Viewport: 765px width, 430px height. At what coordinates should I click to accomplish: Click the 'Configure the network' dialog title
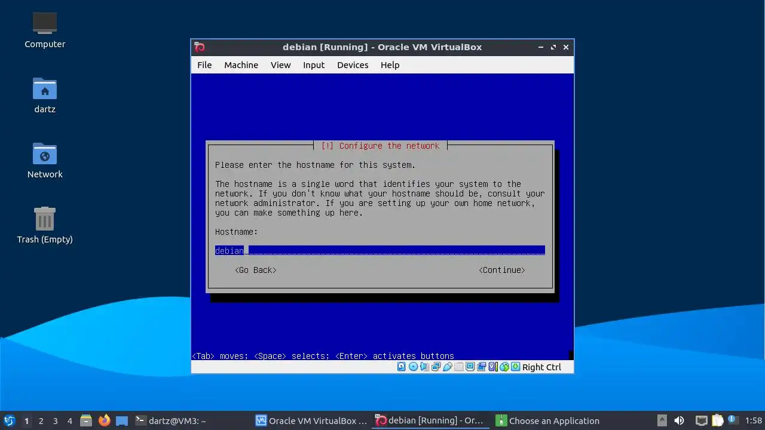(380, 146)
